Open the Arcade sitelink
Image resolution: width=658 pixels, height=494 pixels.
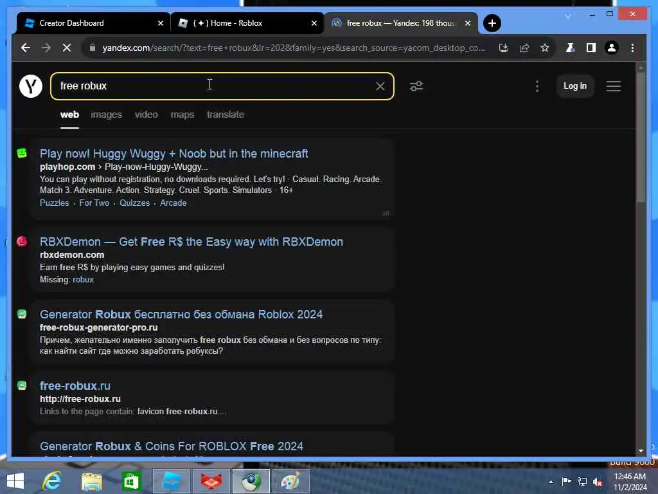tap(173, 203)
